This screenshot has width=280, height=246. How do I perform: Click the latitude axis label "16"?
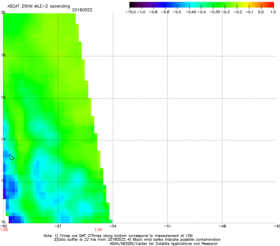(x=3, y=98)
